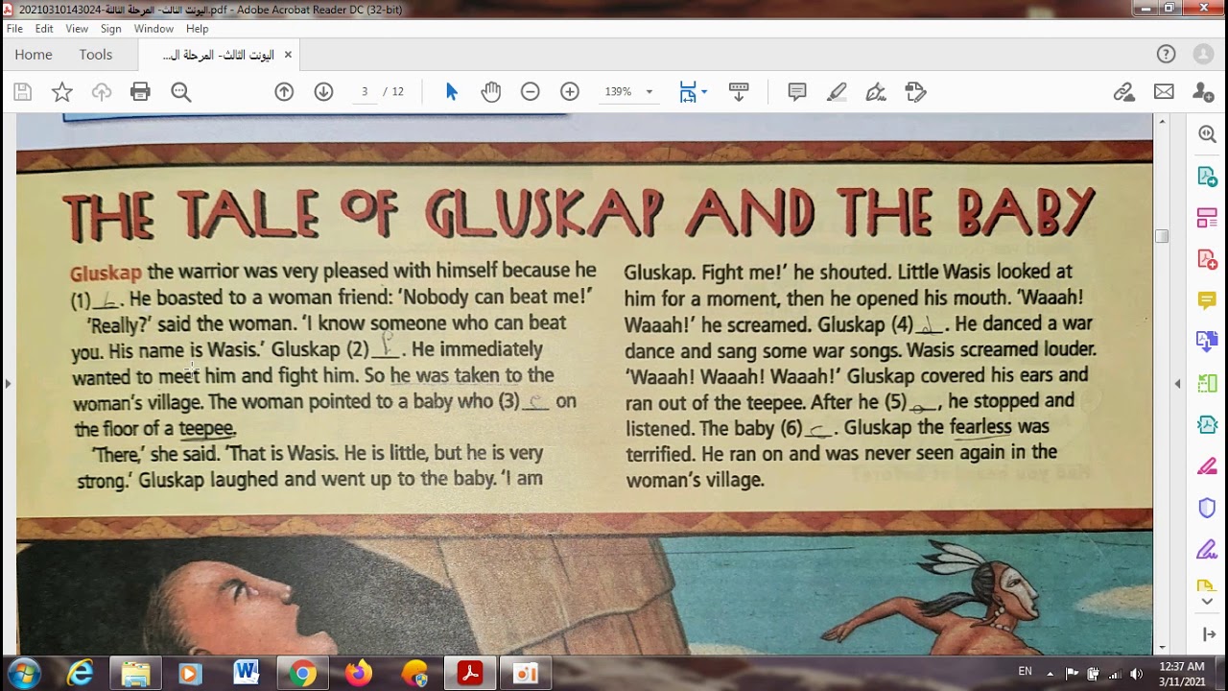Click the scrollbar up arrow
The width and height of the screenshot is (1228, 691).
pyautogui.click(x=1162, y=121)
